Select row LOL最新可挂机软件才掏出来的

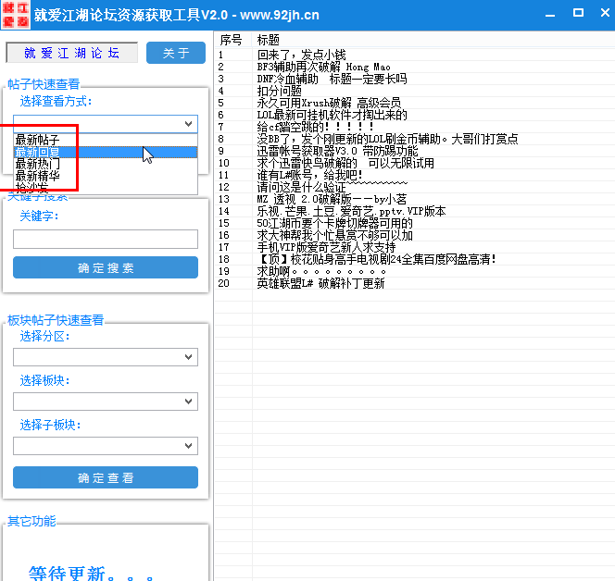415,115
